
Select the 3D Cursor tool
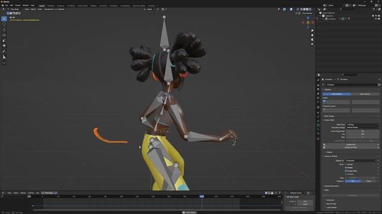(x=4, y=24)
